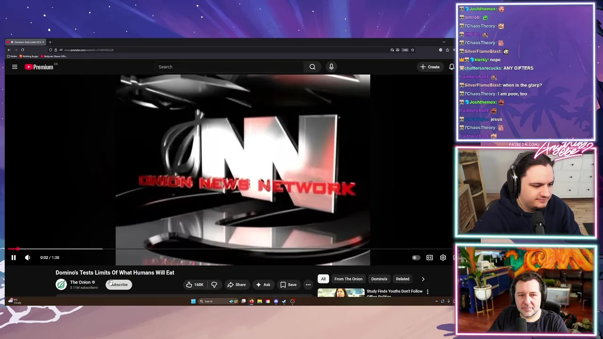Open weather widget on taskbar
The width and height of the screenshot is (603, 339).
15,301
